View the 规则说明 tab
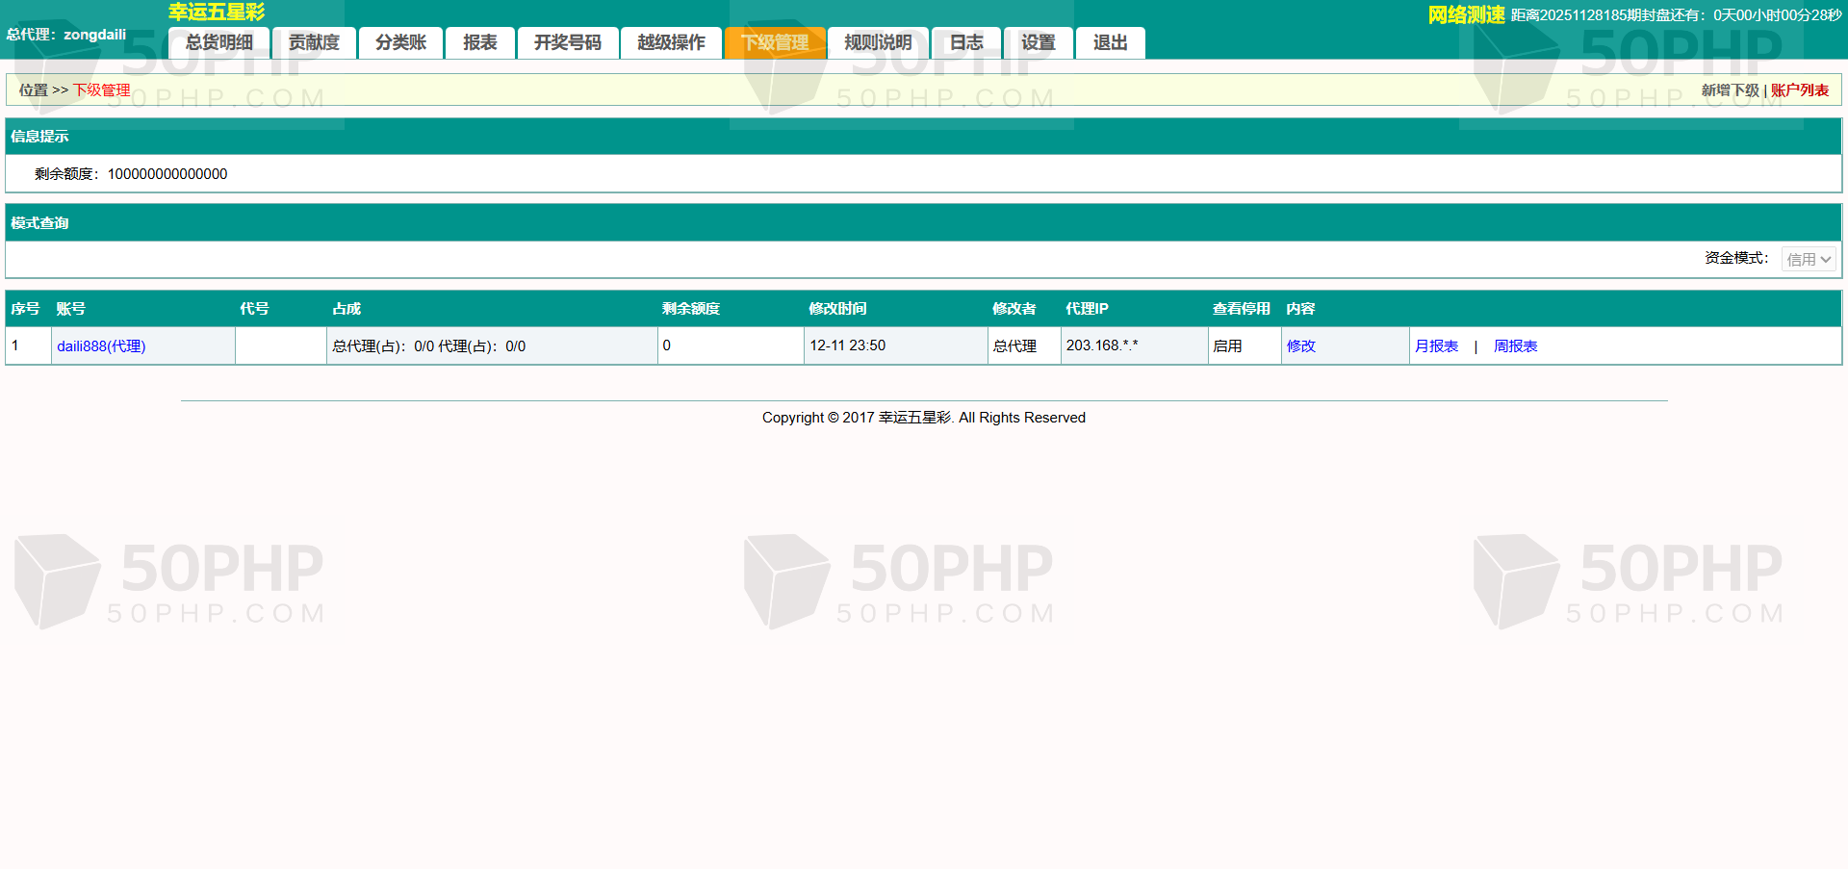1848x869 pixels. pos(878,43)
